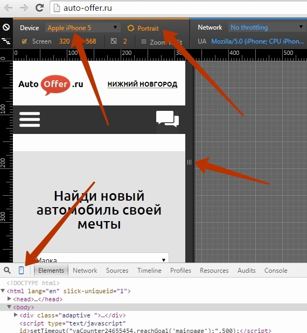Click the AutoOffer.ru logo
Image resolution: width=307 pixels, height=333 pixels.
51,85
